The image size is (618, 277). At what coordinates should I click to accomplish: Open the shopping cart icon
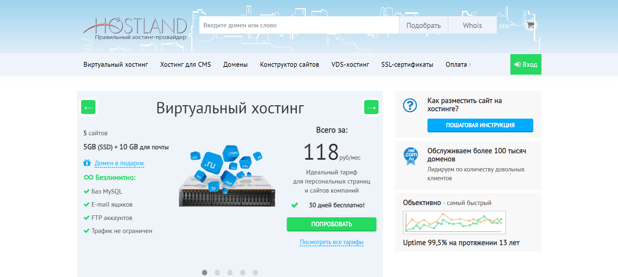531,25
